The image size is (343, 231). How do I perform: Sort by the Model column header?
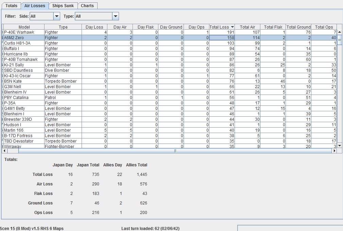pos(24,27)
